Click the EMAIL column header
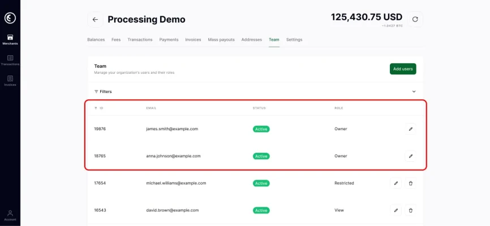Image resolution: width=490 pixels, height=226 pixels. [x=151, y=108]
